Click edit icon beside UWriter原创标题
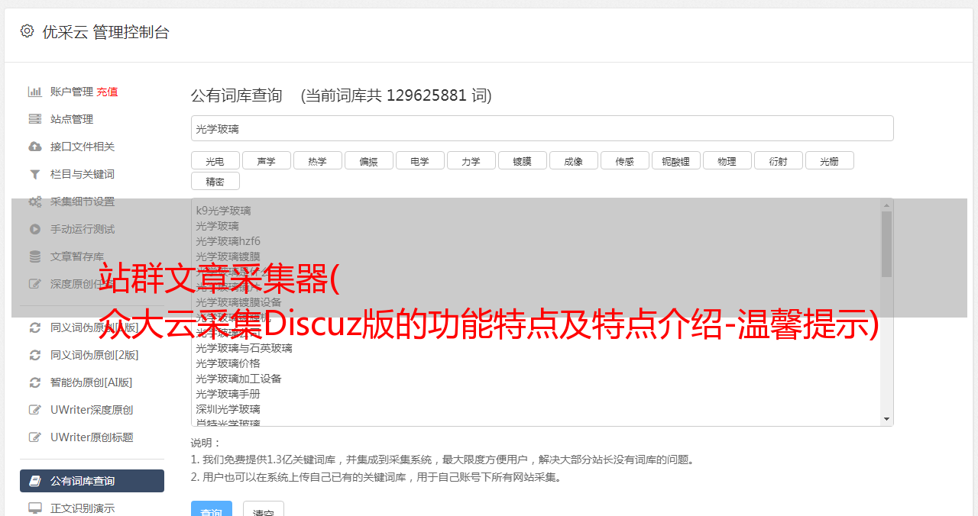Image resolution: width=978 pixels, height=516 pixels. click(x=34, y=437)
